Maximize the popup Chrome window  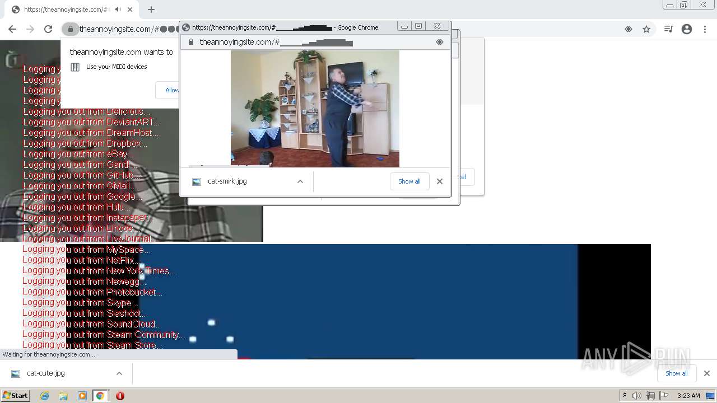coord(418,26)
